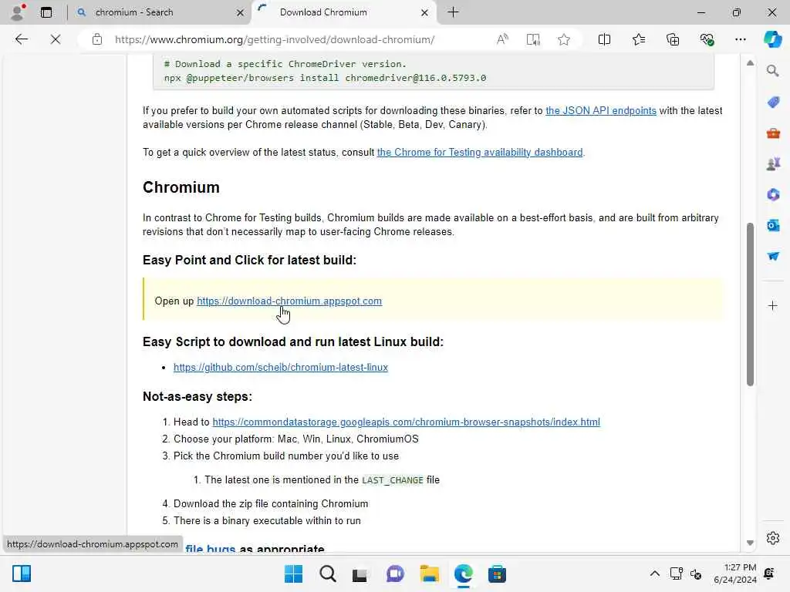Open clock and date 1:27 PM

[x=735, y=573]
